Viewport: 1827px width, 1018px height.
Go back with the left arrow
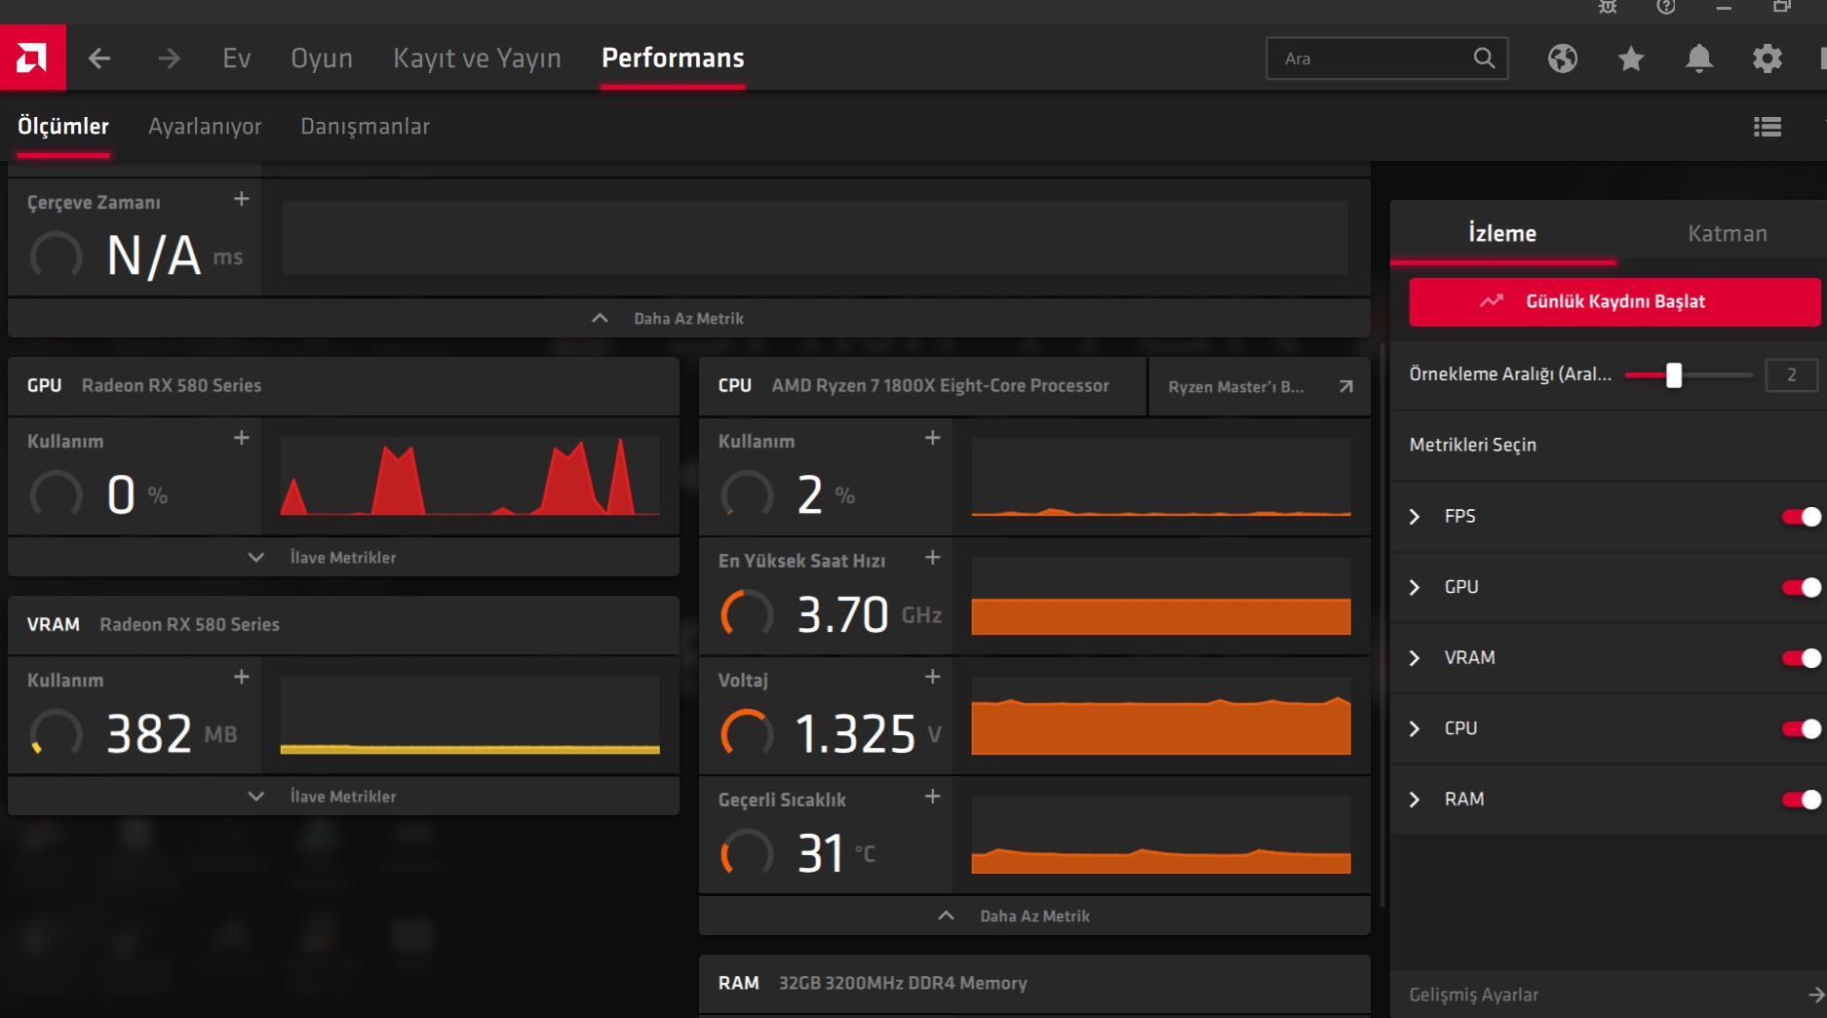click(x=99, y=59)
